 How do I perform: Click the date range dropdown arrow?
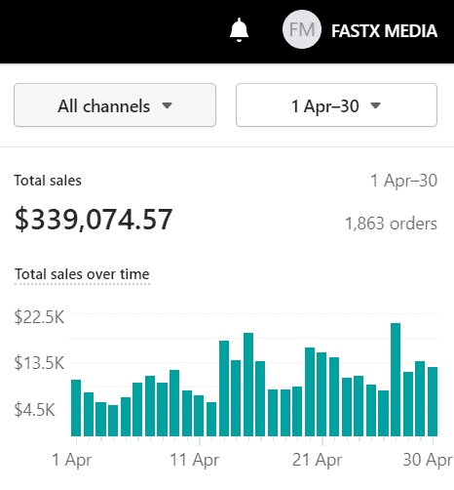click(375, 105)
